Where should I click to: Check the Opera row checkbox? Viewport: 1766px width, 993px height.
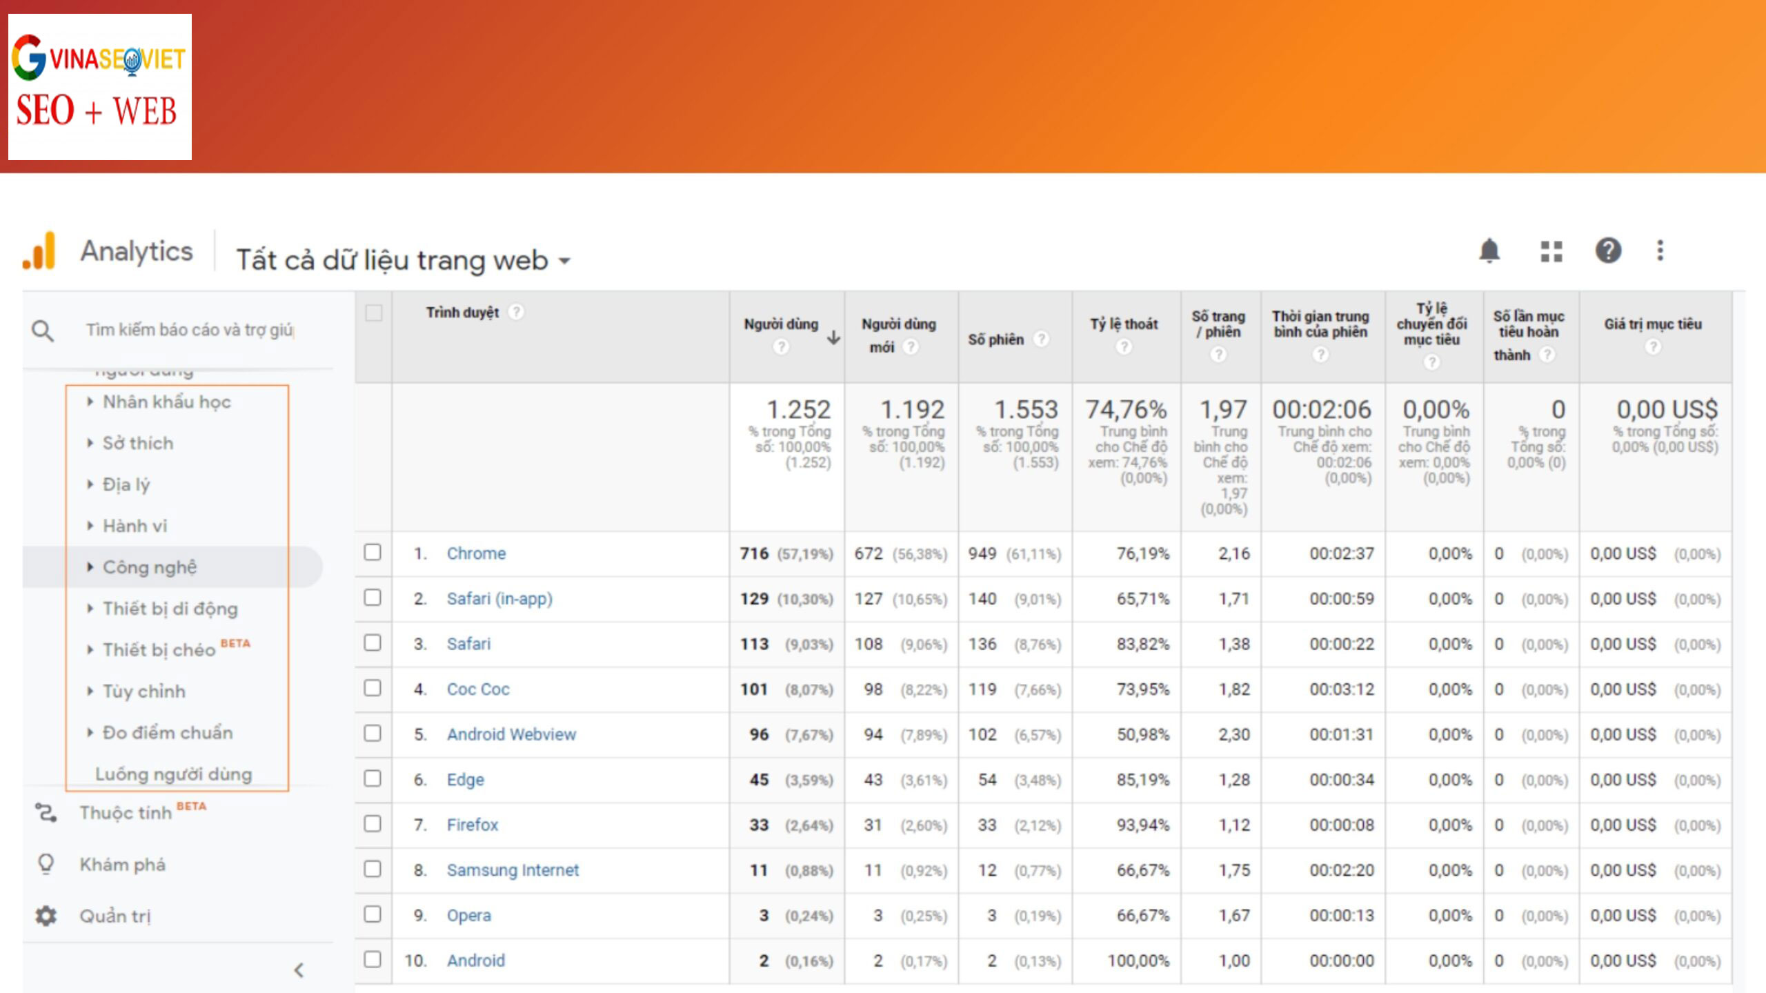[373, 914]
